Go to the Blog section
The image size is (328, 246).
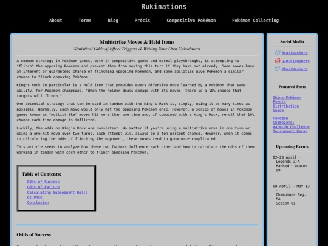tap(113, 21)
